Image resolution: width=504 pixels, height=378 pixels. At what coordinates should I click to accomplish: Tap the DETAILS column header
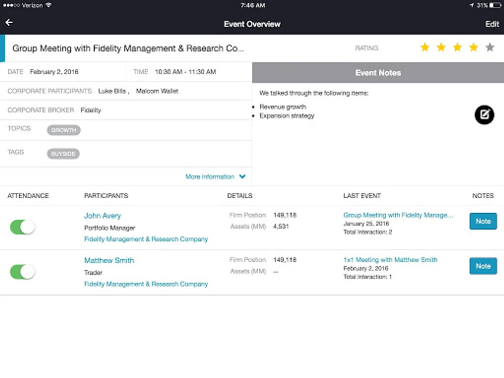pos(240,196)
